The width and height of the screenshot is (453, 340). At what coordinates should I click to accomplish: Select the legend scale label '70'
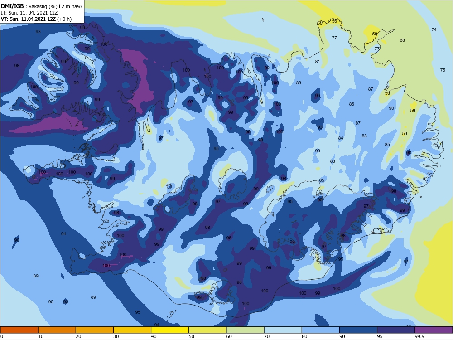(267, 336)
